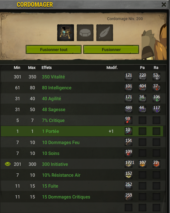
Task: Use the Pa Initiative rune showing 107
Action: (x=143, y=164)
